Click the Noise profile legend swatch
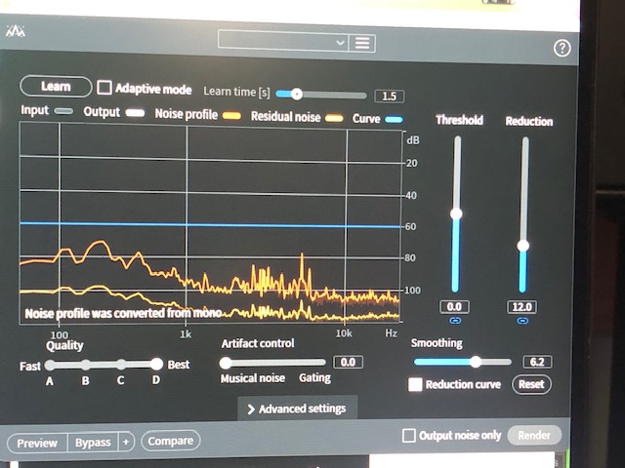This screenshot has width=625, height=468. coord(231,116)
